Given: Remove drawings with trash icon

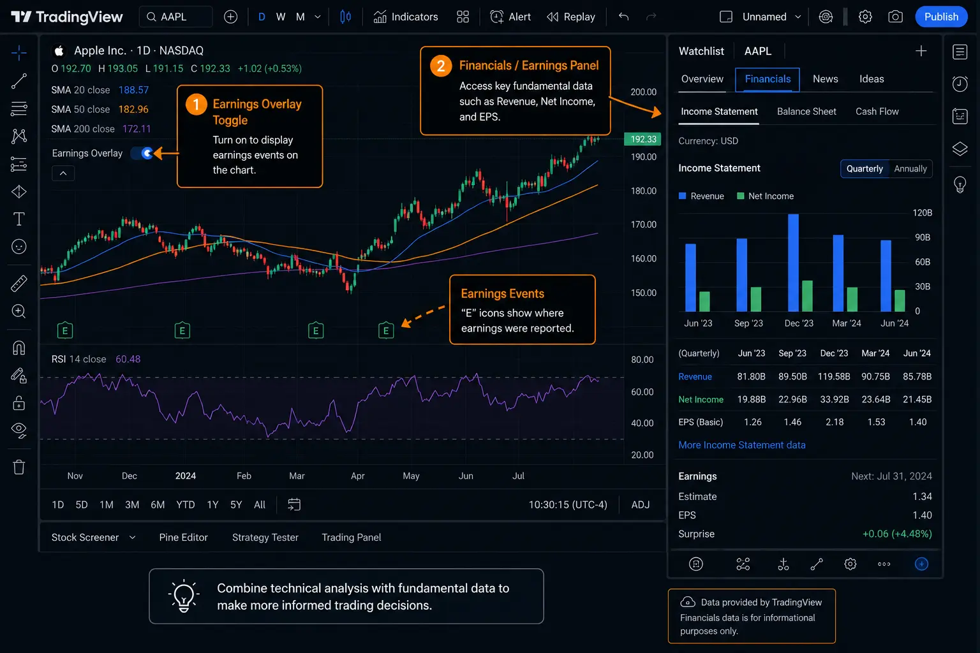Looking at the screenshot, I should click(19, 467).
